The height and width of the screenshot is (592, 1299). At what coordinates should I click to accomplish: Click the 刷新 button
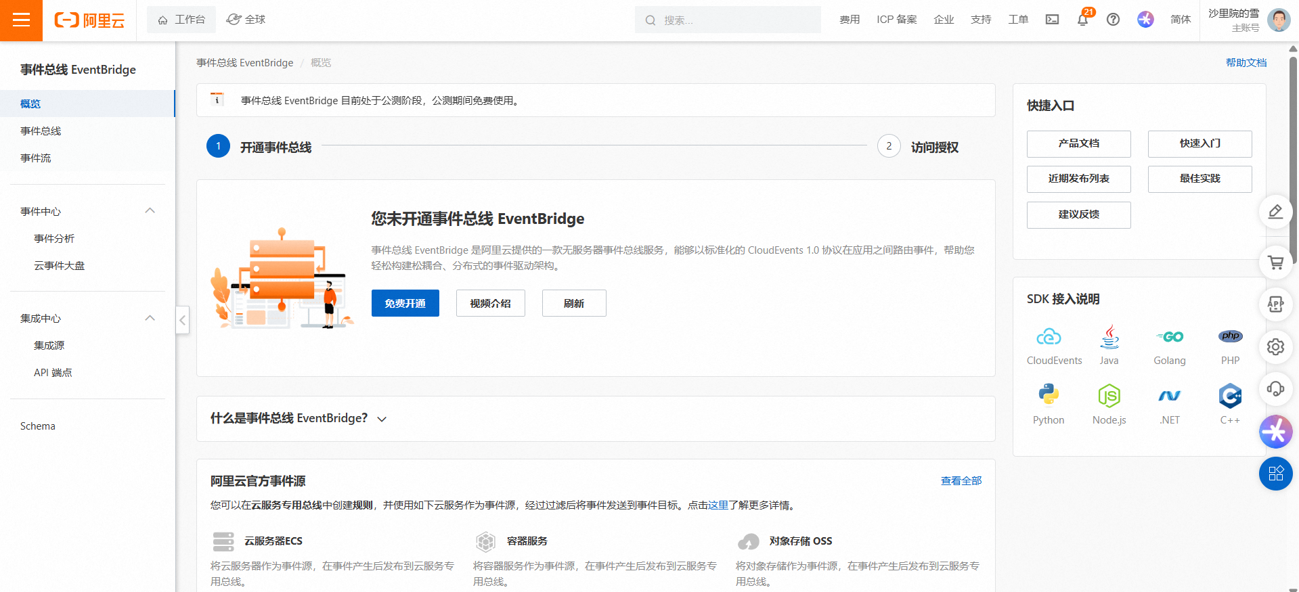point(574,303)
